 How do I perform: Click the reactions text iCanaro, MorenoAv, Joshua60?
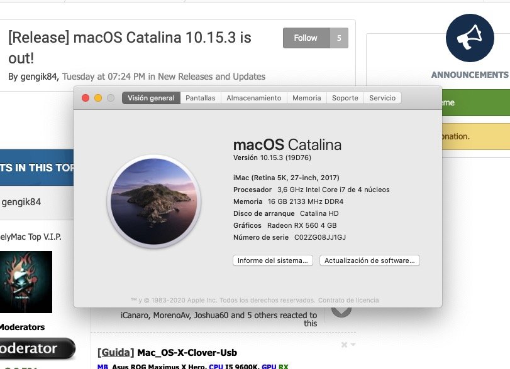click(219, 319)
